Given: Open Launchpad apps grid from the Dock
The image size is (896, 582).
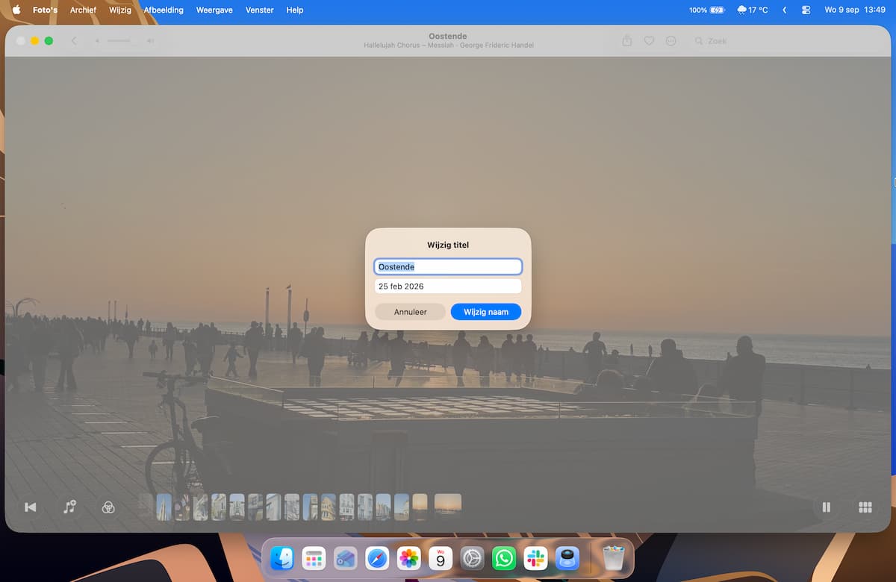Looking at the screenshot, I should point(313,558).
